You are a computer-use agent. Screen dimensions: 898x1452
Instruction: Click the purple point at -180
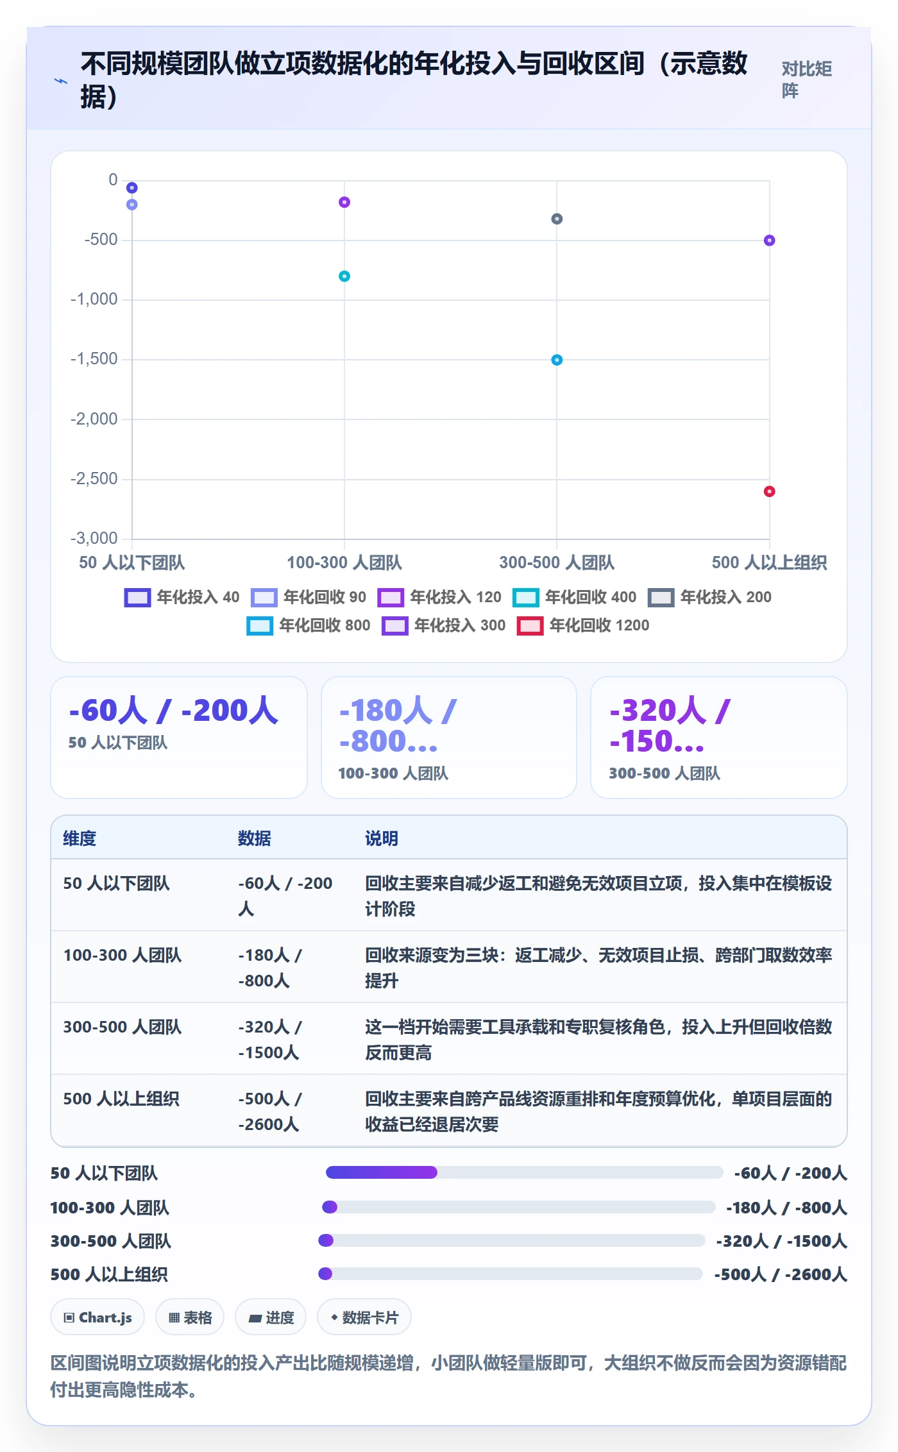(344, 202)
